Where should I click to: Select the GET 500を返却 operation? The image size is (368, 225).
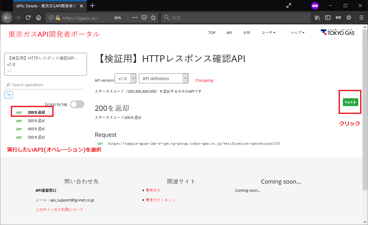click(x=30, y=137)
